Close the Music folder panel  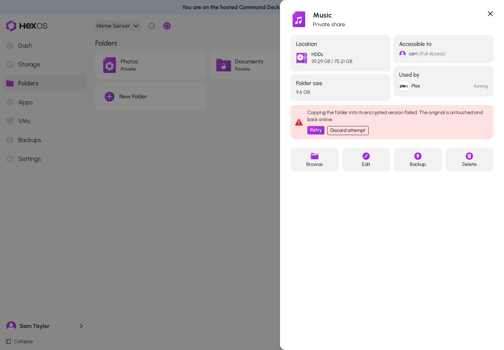point(490,14)
